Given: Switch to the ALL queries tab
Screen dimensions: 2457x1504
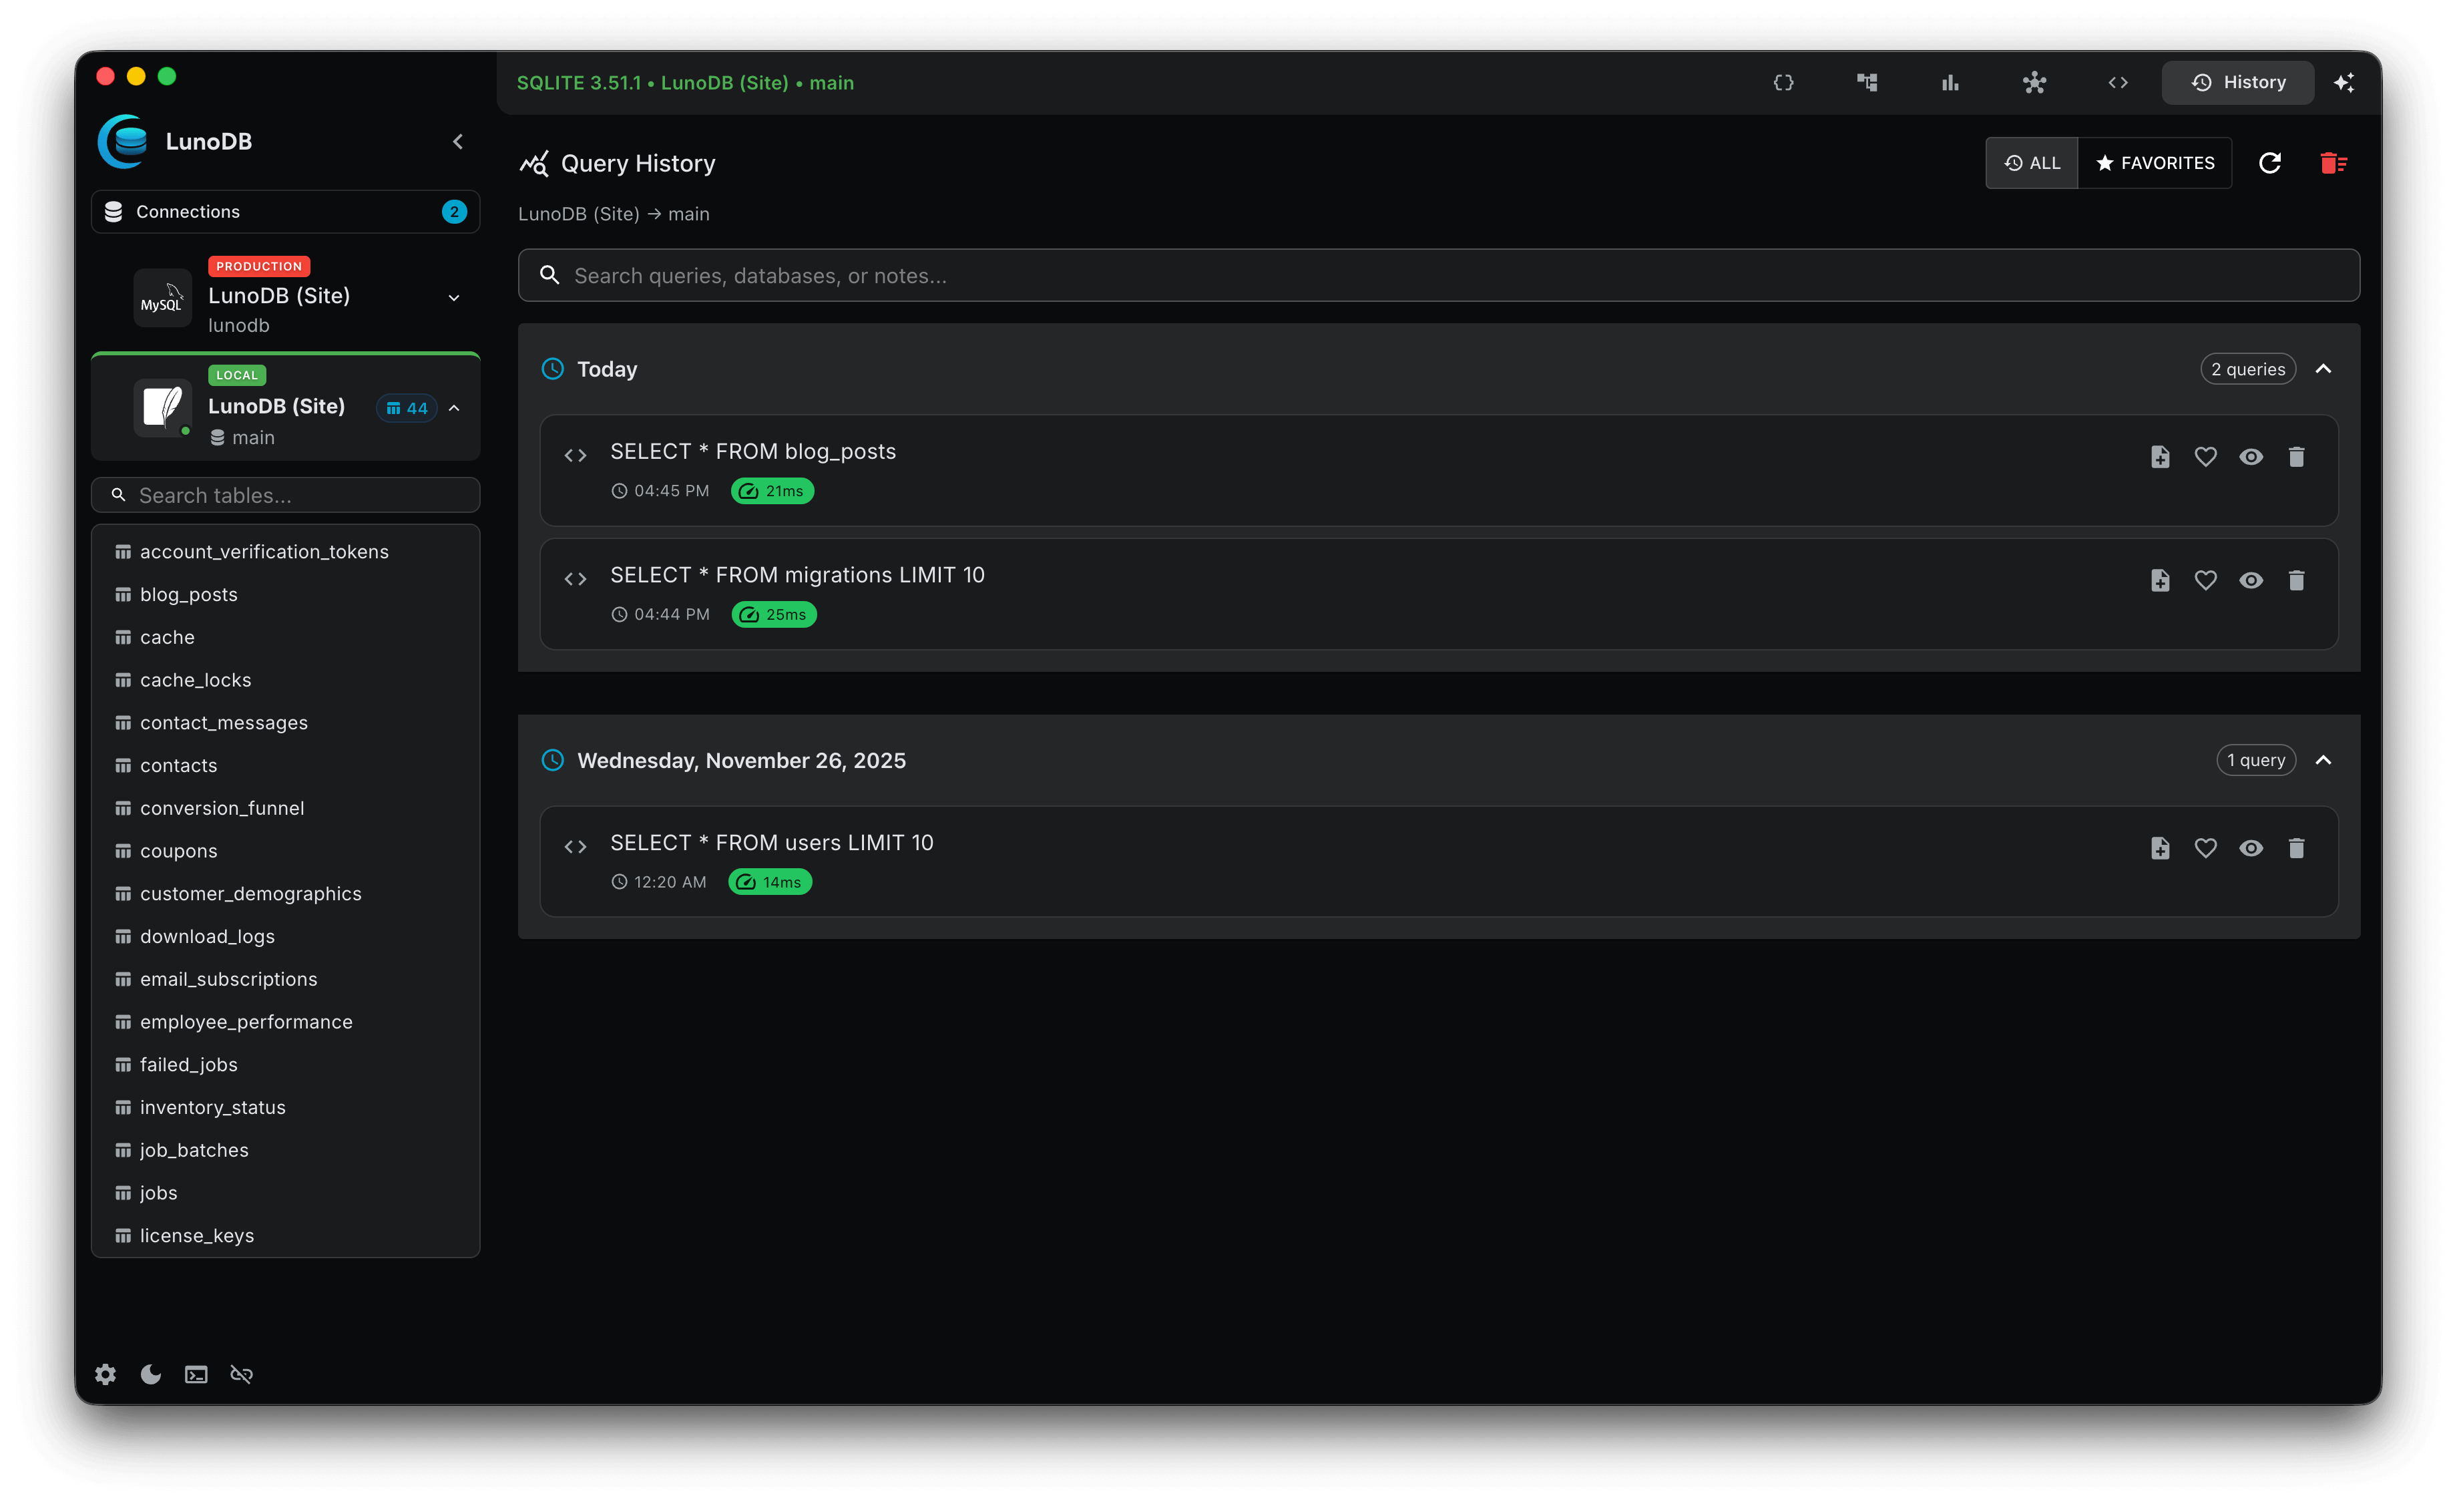Looking at the screenshot, I should [x=2032, y=162].
